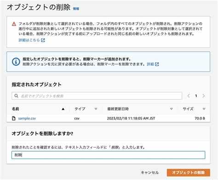Open the sample.csv object link
The width and height of the screenshot is (218, 180).
tap(27, 118)
